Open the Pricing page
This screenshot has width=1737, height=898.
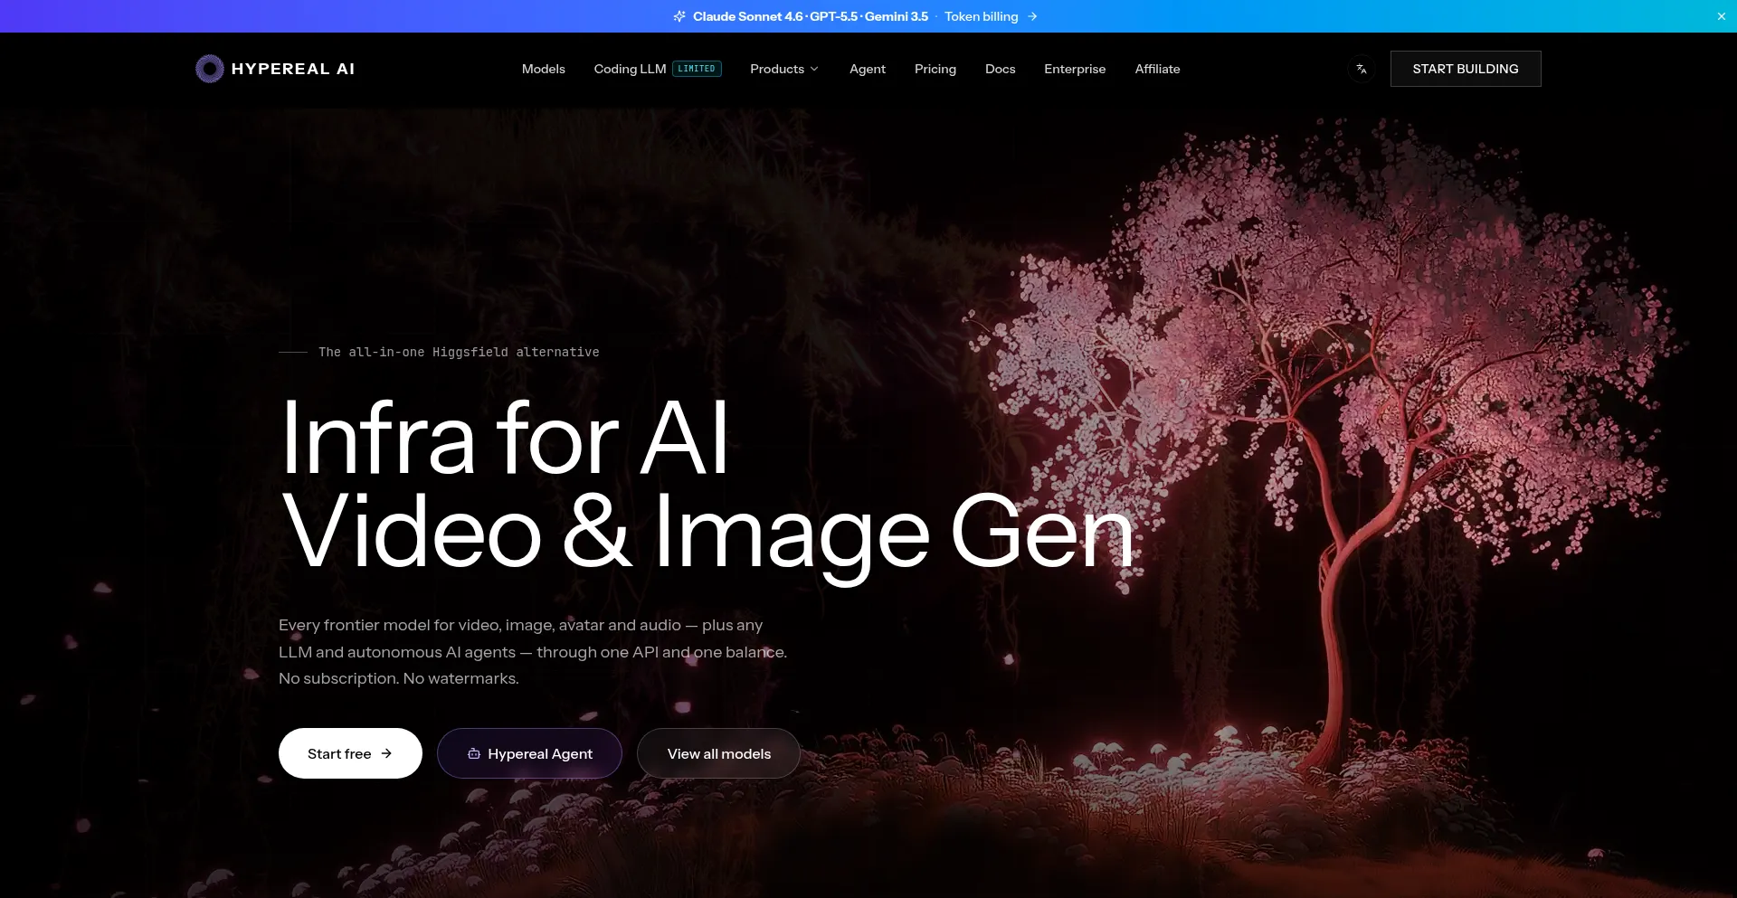[x=935, y=69]
